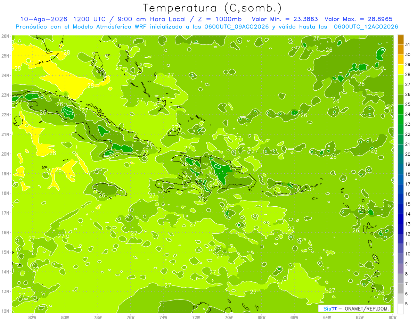Screen dimensions: 417x322
Task: Click the longitude axis label 78W
Action: tap(98, 317)
